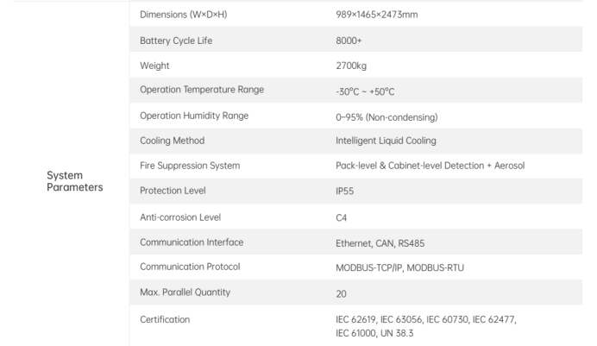Select the Intelligent Liquid Cooling text
The width and height of the screenshot is (597, 346).
[390, 141]
